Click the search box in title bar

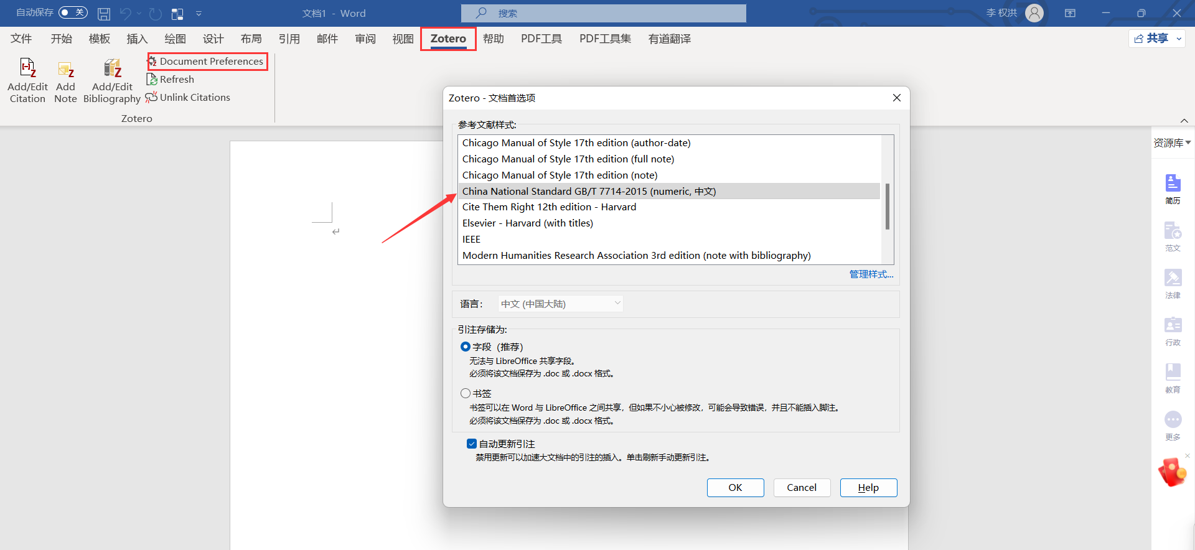click(603, 13)
